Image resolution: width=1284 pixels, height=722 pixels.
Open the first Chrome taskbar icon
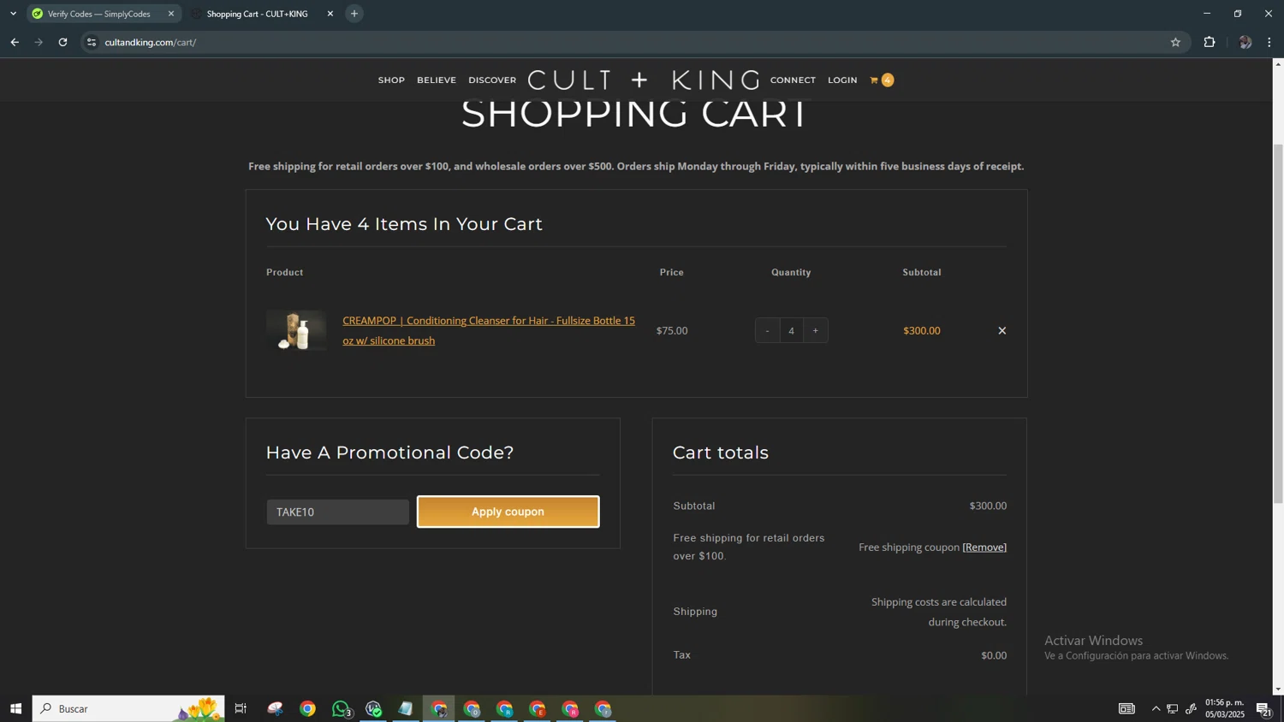[x=307, y=708]
